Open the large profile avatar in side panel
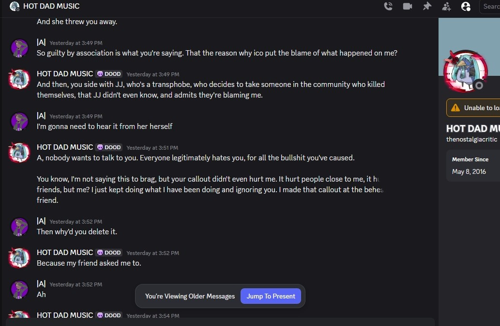The width and height of the screenshot is (500, 326). [x=465, y=71]
